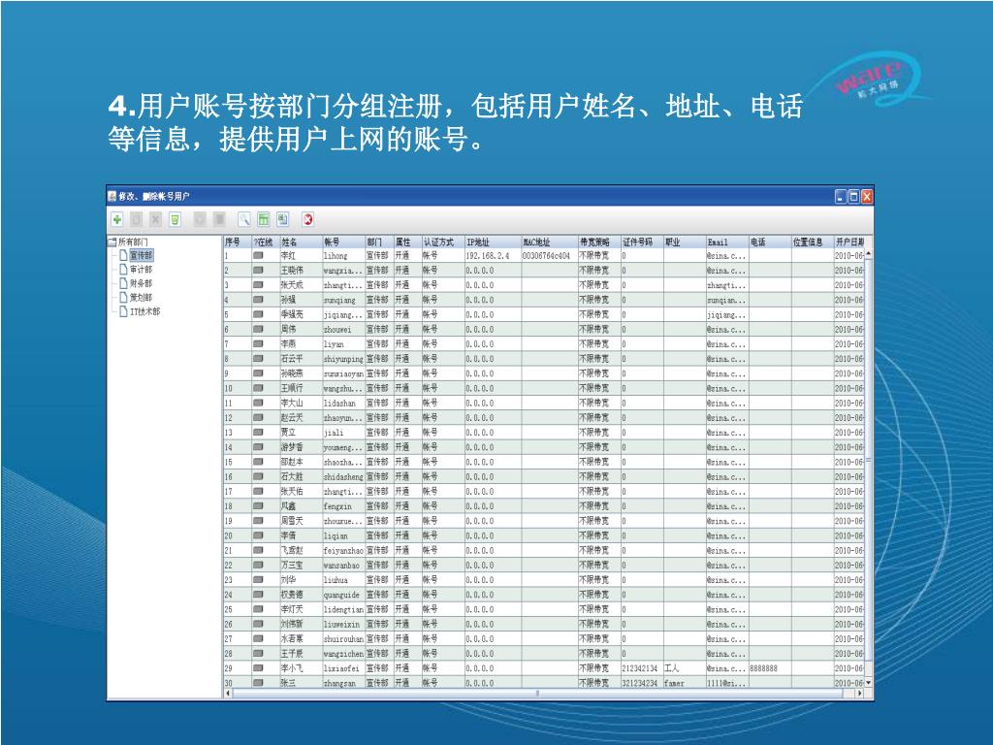This screenshot has height=745, width=993.
Task: Click the green table layout toolbar icon
Action: [263, 220]
